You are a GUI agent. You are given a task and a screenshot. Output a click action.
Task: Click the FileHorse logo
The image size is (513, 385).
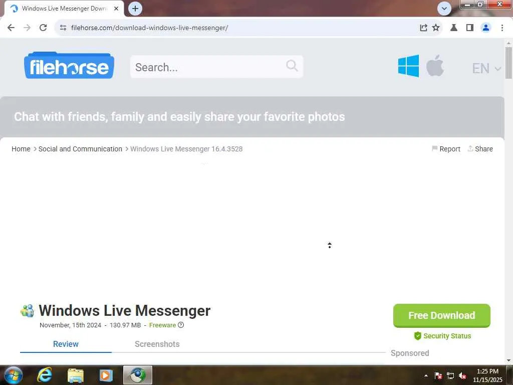tap(69, 66)
